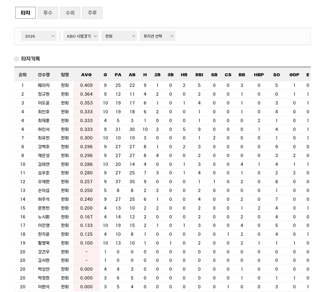
Task: Open the 주루 tab
Action: coord(92,13)
